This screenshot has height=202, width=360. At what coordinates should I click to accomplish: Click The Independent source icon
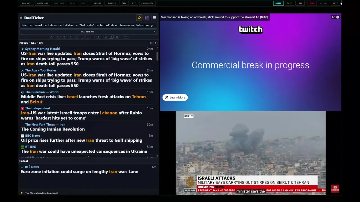point(22,108)
